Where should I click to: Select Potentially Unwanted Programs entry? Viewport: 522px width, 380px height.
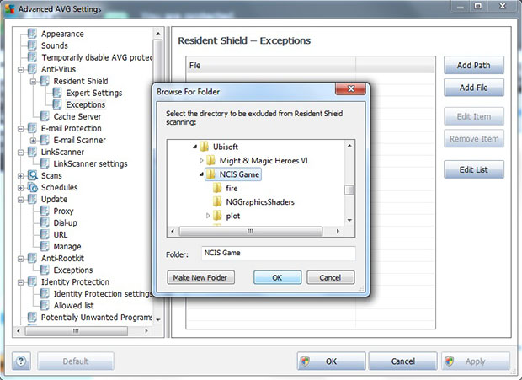coord(97,317)
